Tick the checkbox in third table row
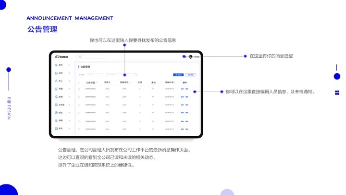This screenshot has height=195, width=346. click(x=79, y=105)
